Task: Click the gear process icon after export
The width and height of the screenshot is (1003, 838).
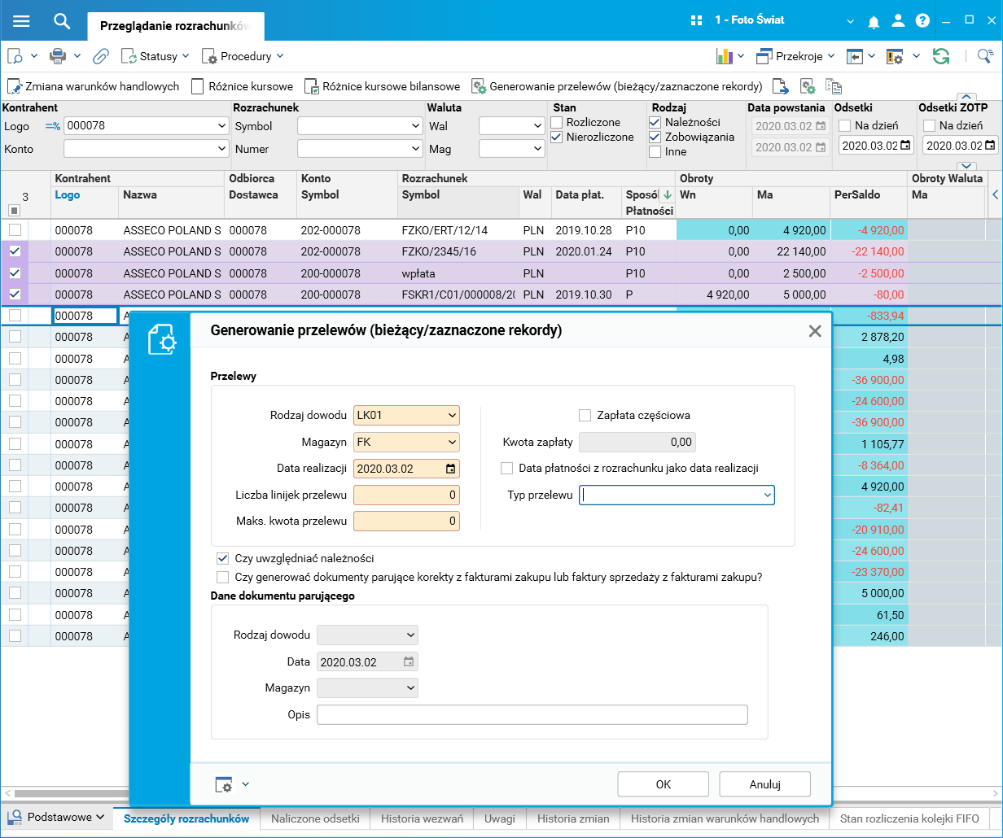Action: [x=808, y=86]
